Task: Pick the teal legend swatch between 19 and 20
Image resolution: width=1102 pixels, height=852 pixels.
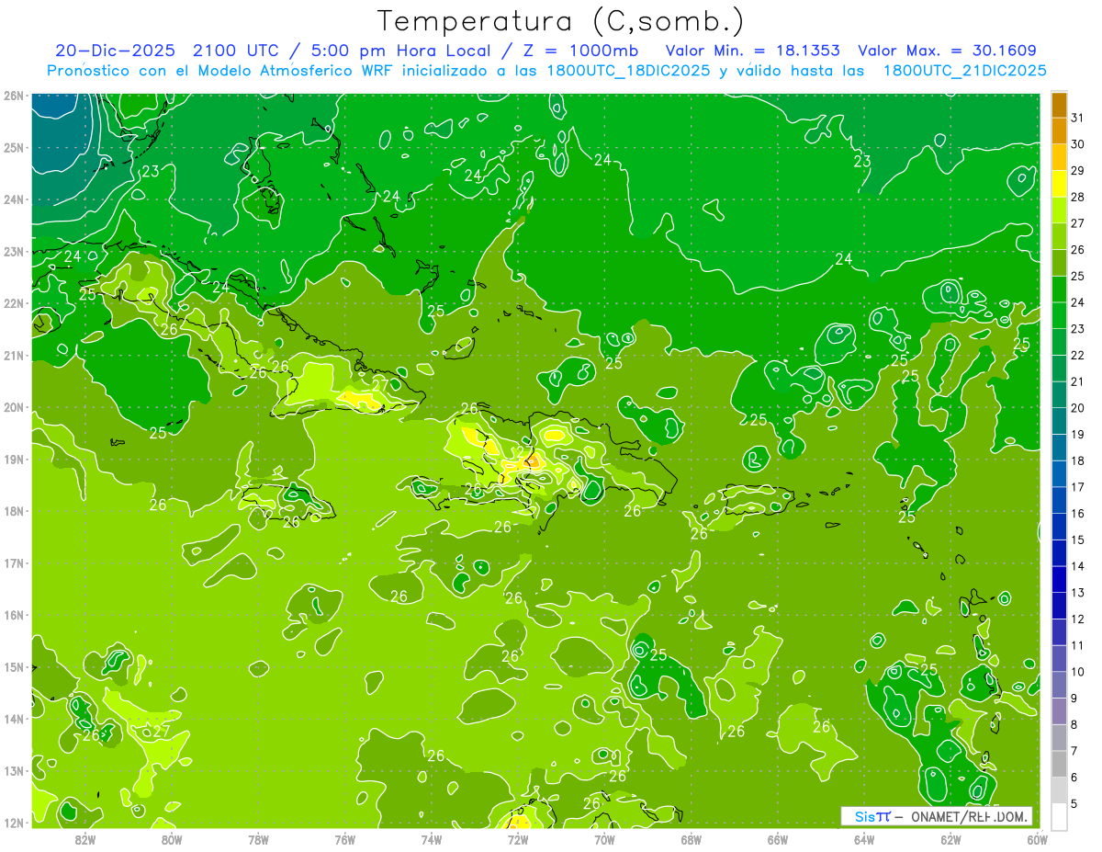Action: click(1059, 421)
